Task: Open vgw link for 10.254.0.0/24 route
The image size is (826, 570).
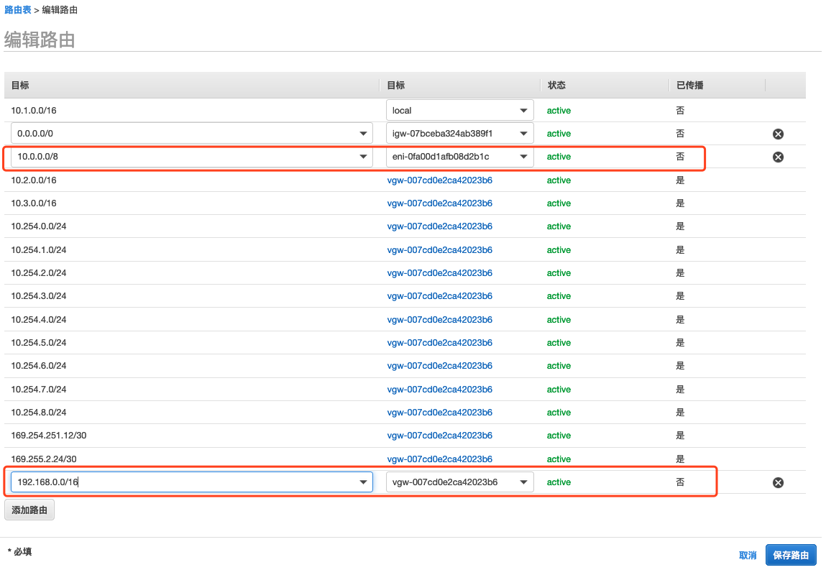Action: (439, 226)
